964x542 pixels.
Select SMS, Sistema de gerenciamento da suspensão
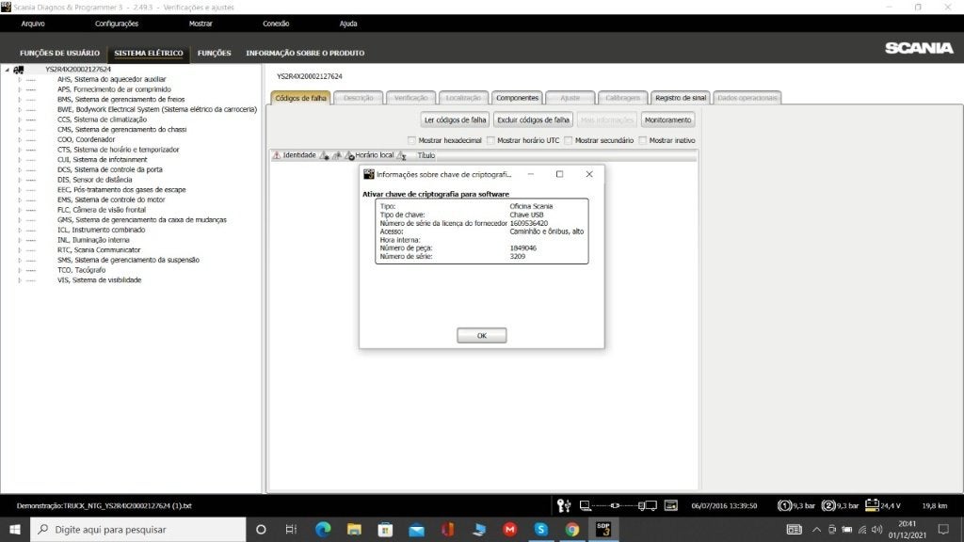[x=128, y=260]
